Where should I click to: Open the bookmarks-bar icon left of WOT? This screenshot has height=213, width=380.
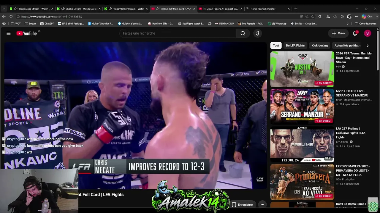point(4,24)
